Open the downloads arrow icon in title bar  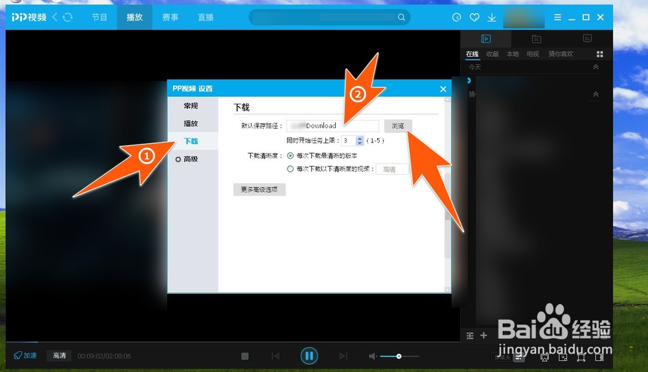pos(492,17)
